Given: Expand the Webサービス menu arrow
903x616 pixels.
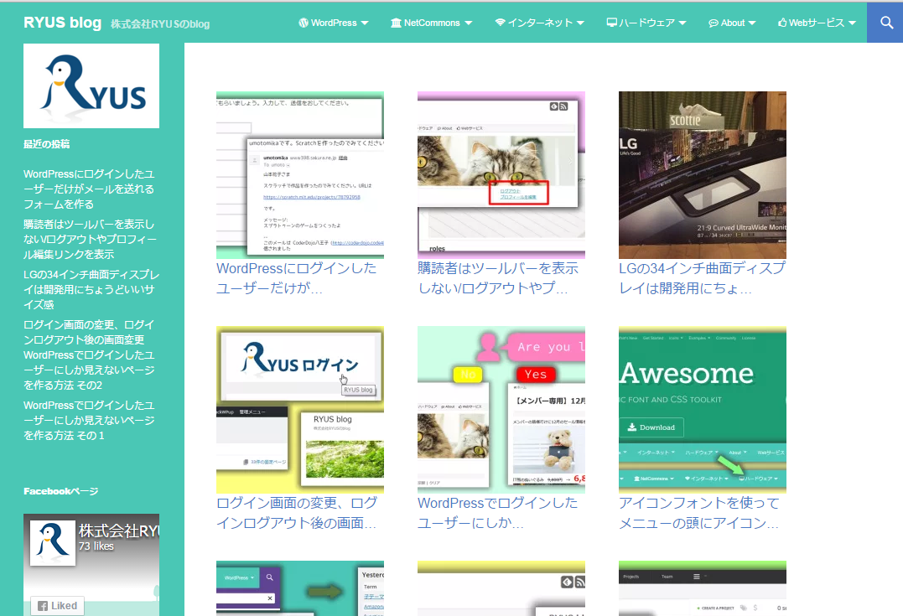Looking at the screenshot, I should pyautogui.click(x=853, y=23).
